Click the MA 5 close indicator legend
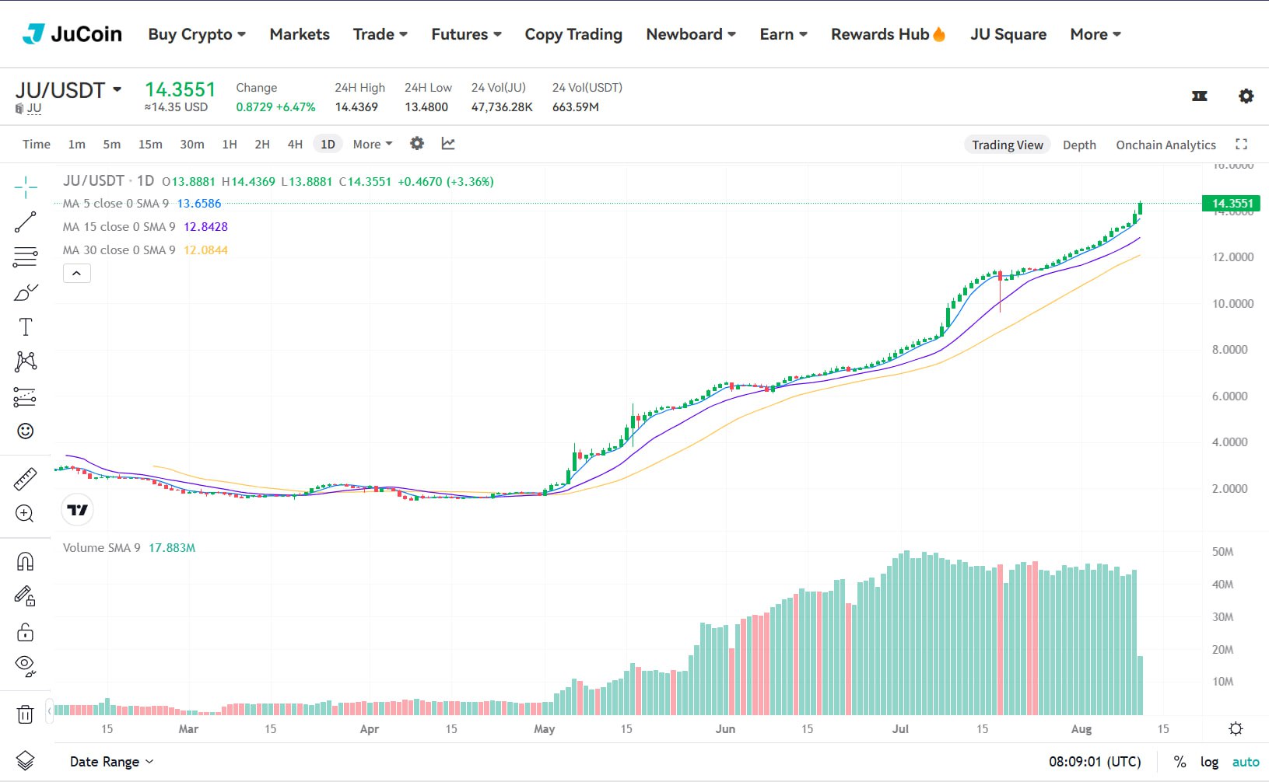The image size is (1269, 782). (x=142, y=204)
